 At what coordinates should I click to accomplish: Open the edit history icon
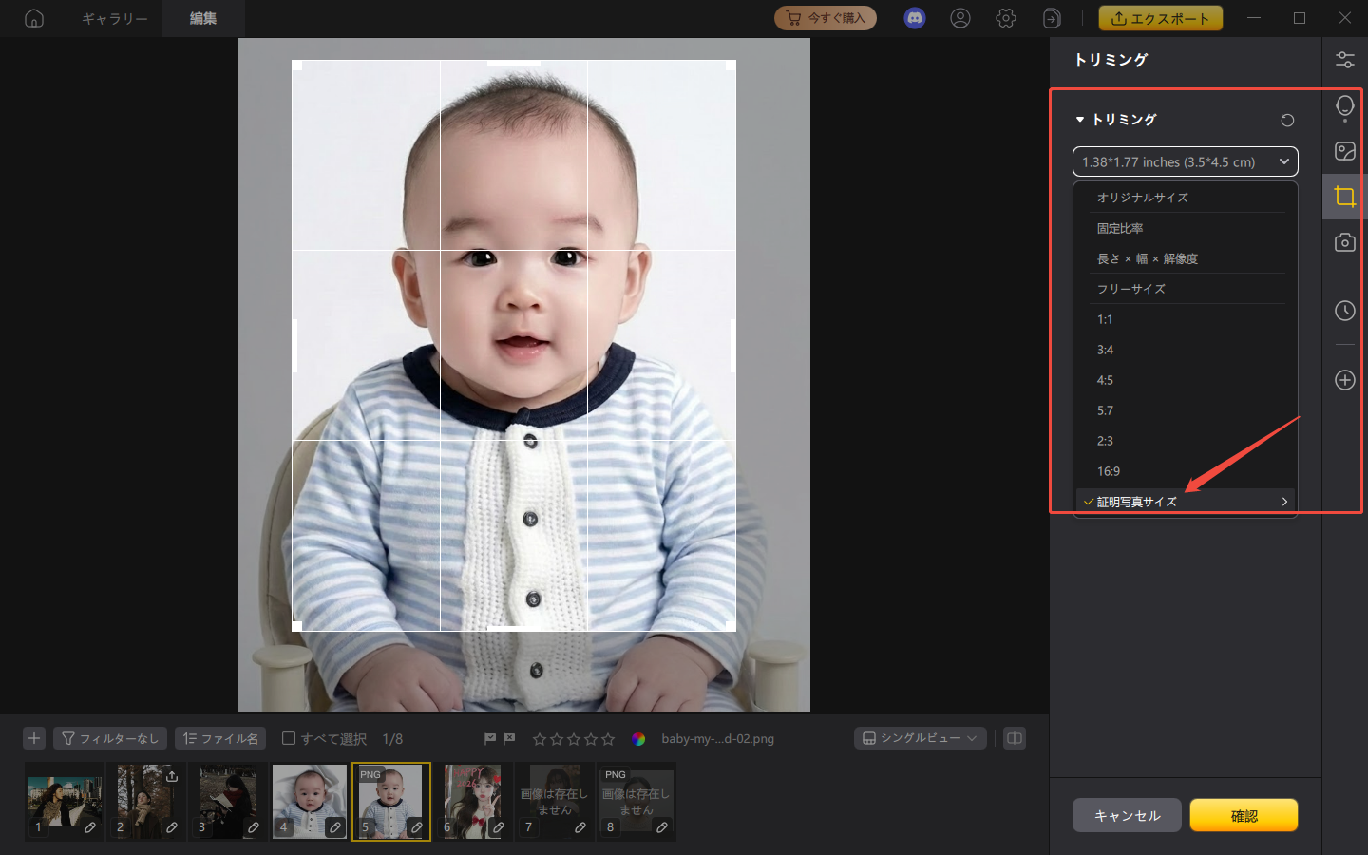coord(1344,311)
